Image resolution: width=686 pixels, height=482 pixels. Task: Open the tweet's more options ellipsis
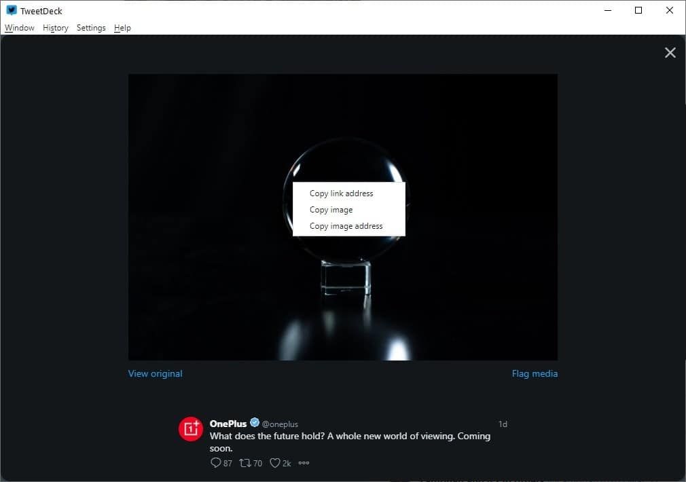[304, 463]
